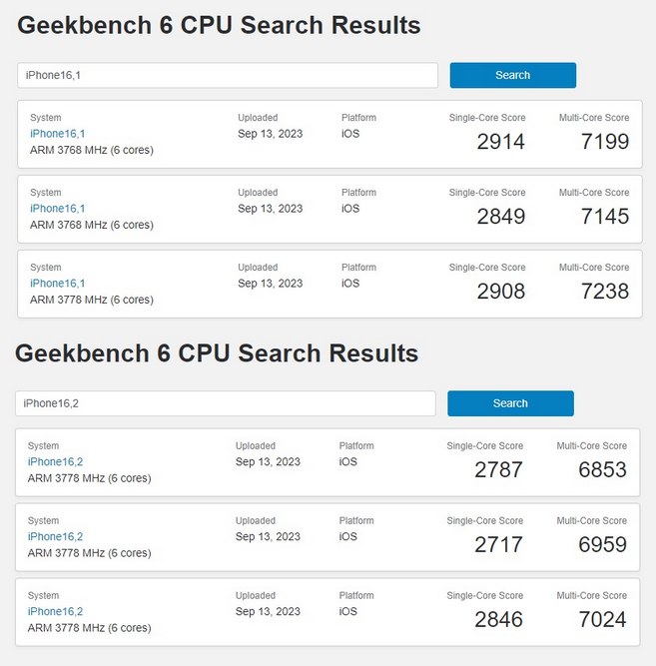The image size is (656, 666).
Task: Select the multi-core score 7199
Action: 604,142
